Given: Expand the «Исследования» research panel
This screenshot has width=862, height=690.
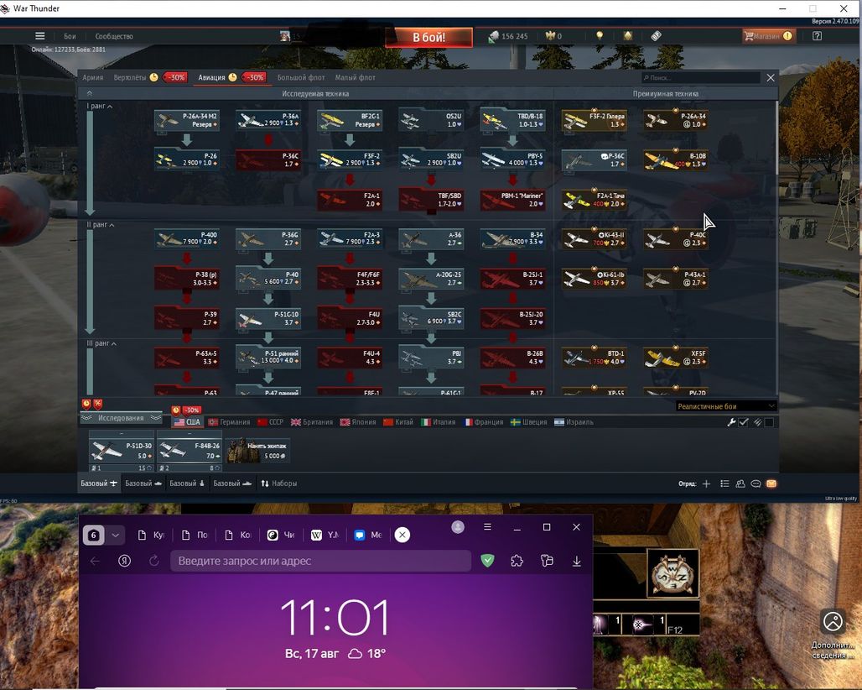Looking at the screenshot, I should point(121,418).
